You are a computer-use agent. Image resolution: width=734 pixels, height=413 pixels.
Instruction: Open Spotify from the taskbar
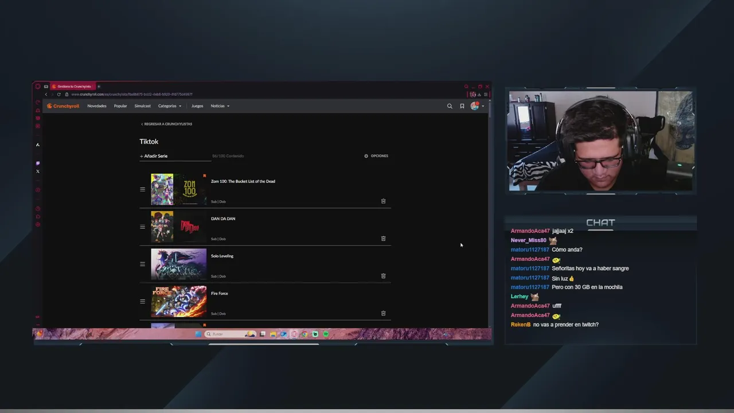(326, 334)
